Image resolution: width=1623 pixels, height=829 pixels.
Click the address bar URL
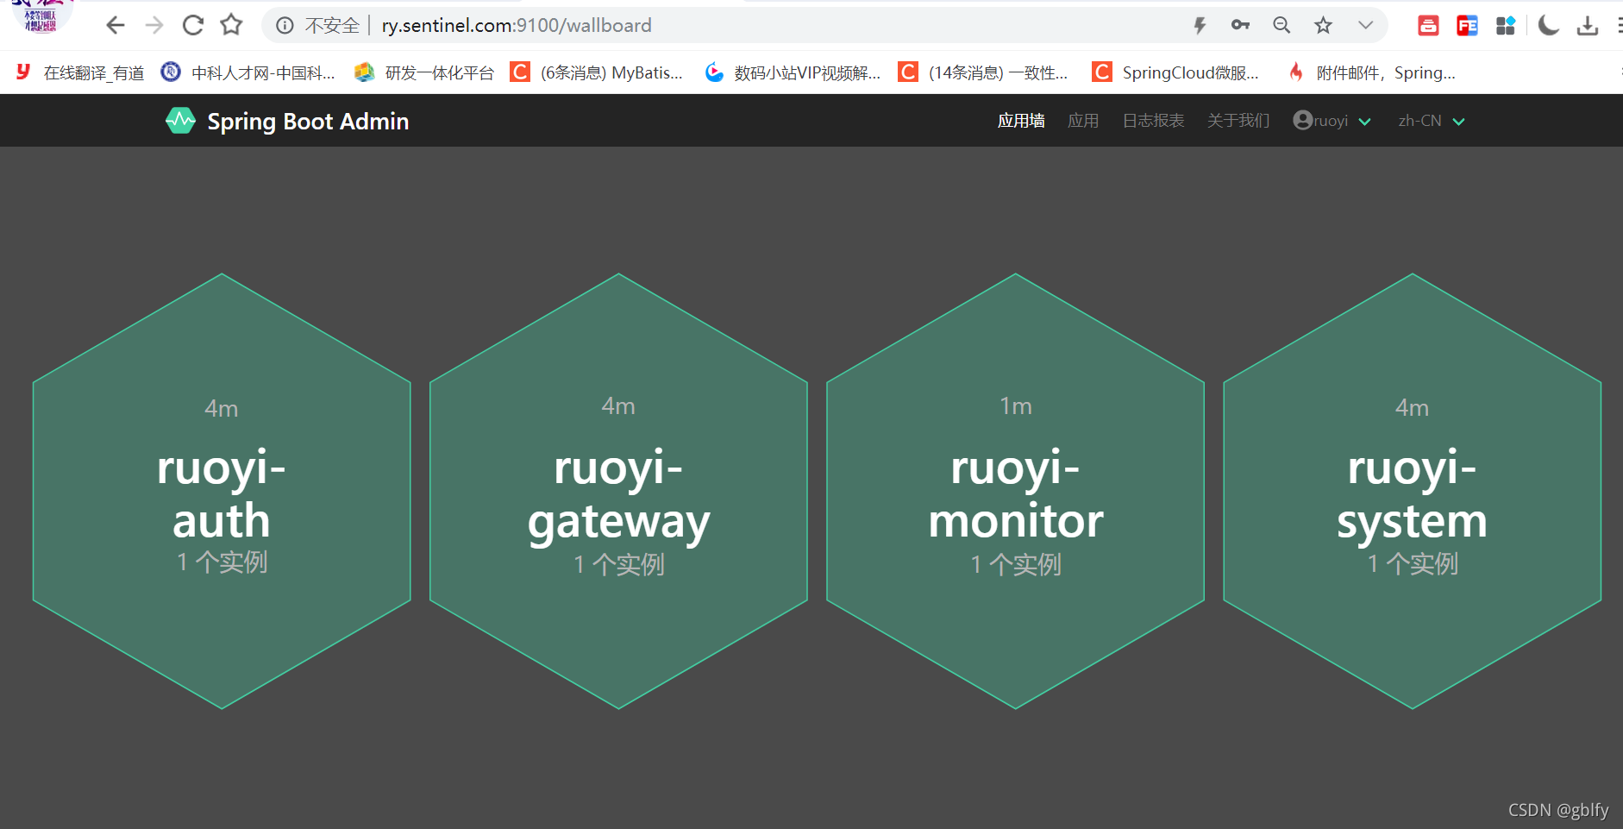[517, 26]
